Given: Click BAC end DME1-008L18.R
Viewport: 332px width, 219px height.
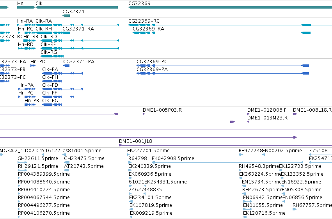Looking at the screenshot, I should (x=312, y=110).
